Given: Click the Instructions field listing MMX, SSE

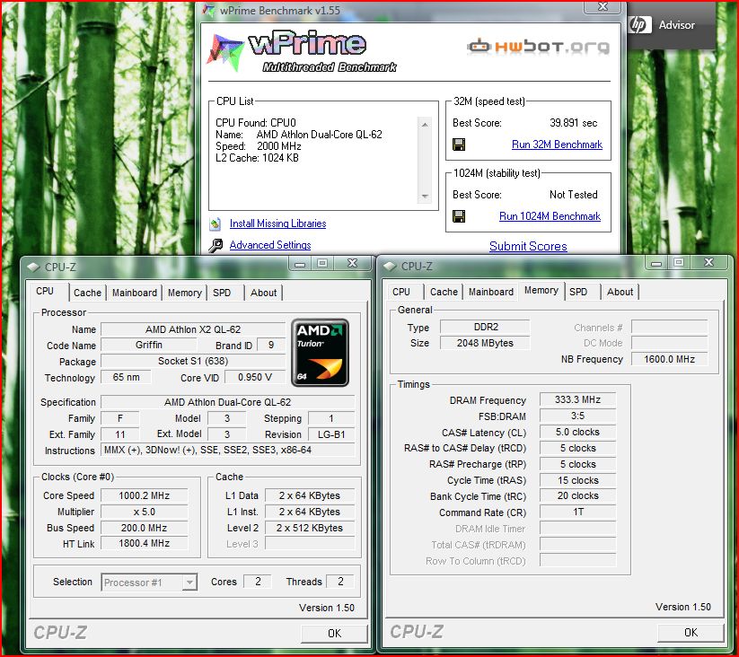Looking at the screenshot, I should [228, 451].
